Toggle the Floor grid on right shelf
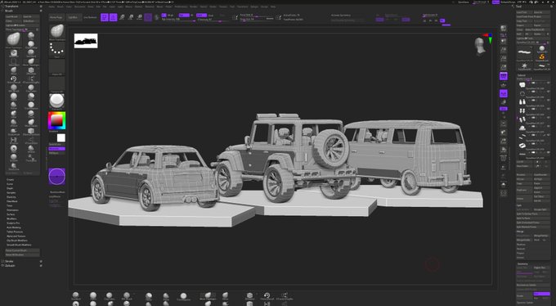The width and height of the screenshot is (556, 306). click(x=504, y=85)
